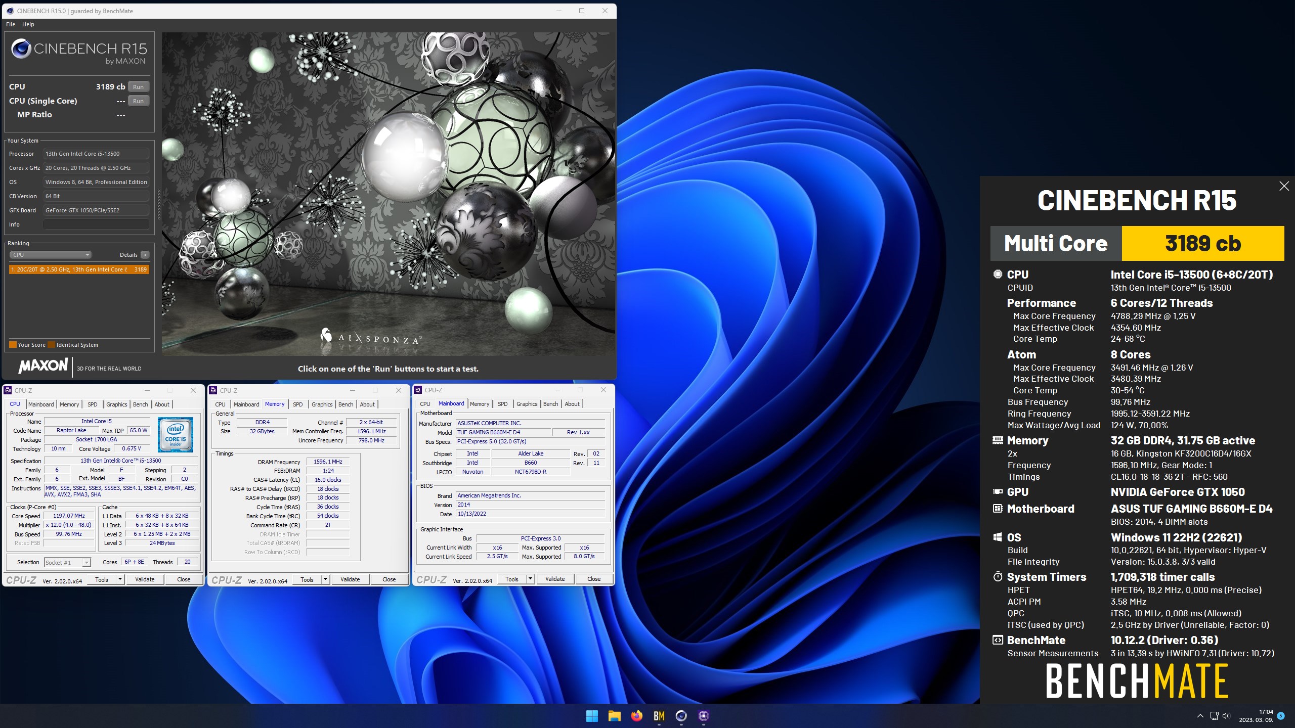Launch Firefox from the taskbar

[636, 715]
